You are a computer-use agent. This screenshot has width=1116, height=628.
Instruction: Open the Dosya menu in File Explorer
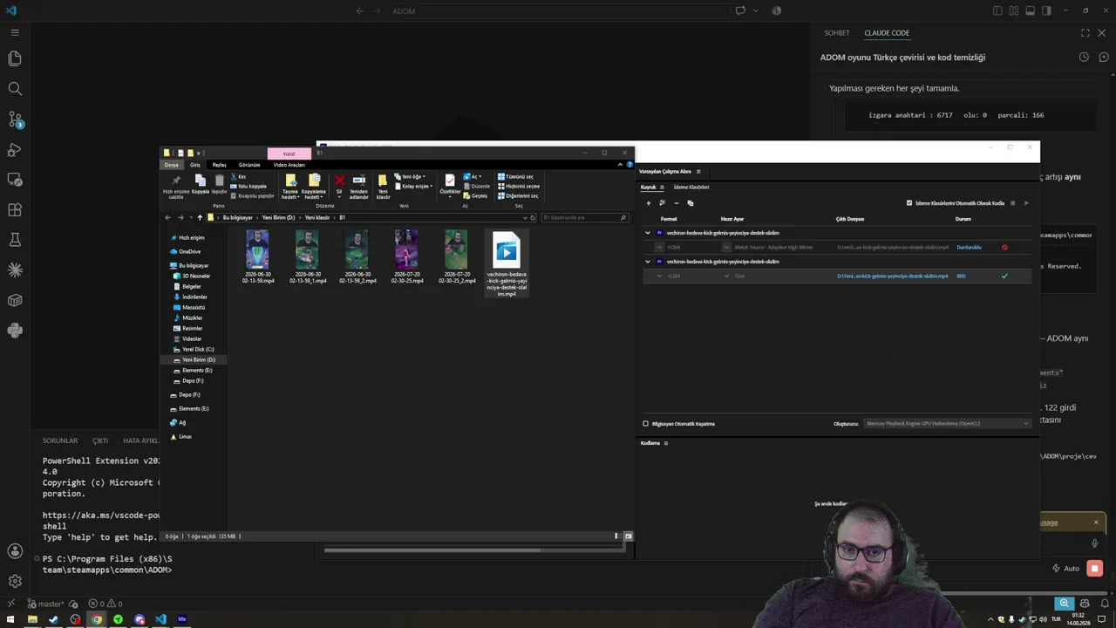tap(172, 165)
